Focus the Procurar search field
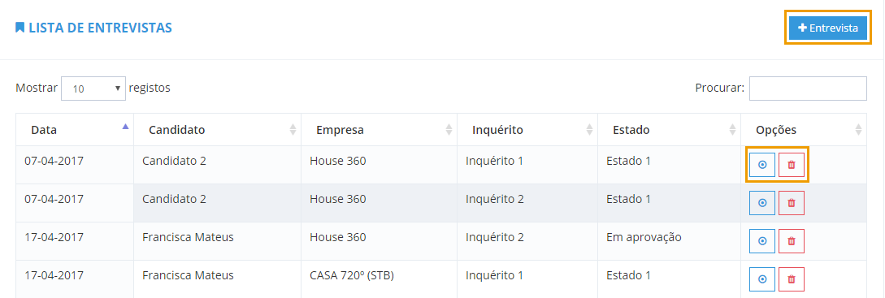The image size is (885, 298). click(808, 89)
